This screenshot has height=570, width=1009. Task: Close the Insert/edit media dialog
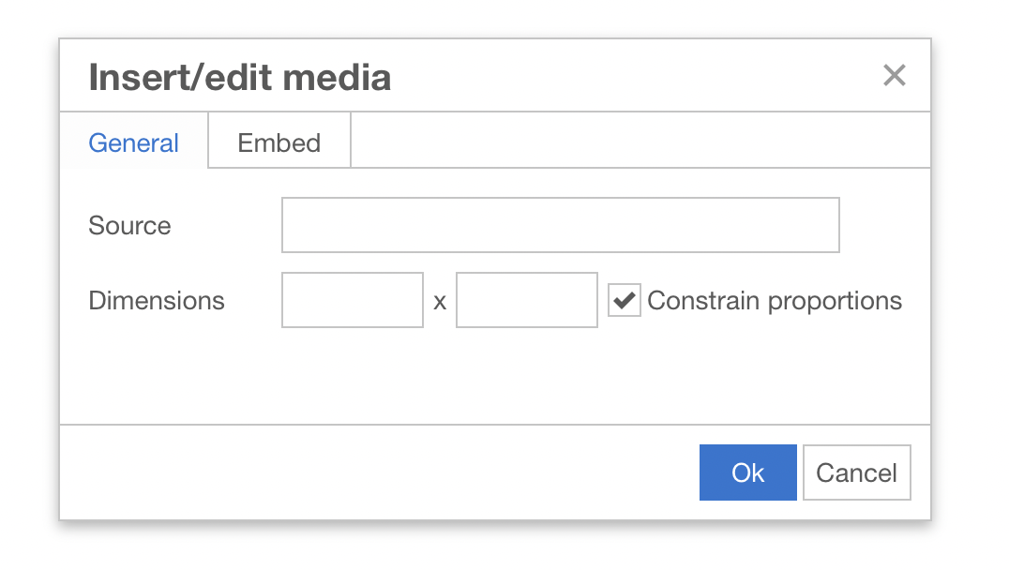pyautogui.click(x=894, y=76)
